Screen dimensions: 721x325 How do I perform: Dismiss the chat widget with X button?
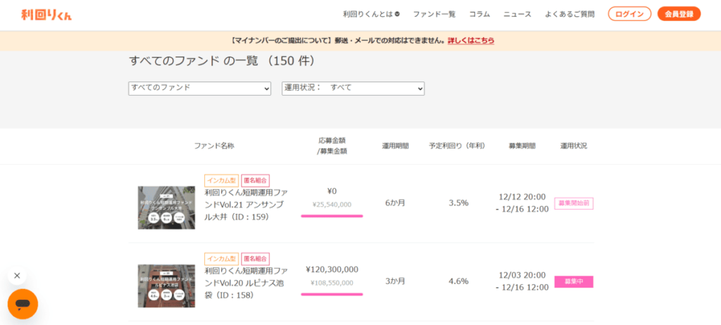click(x=17, y=276)
